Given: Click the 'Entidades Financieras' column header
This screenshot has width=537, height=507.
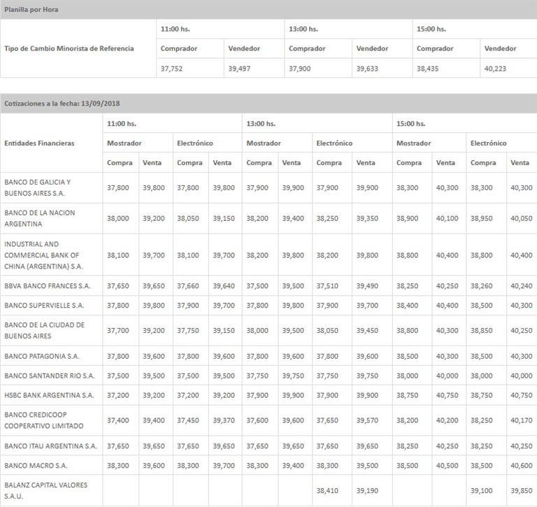Looking at the screenshot, I should click(39, 143).
